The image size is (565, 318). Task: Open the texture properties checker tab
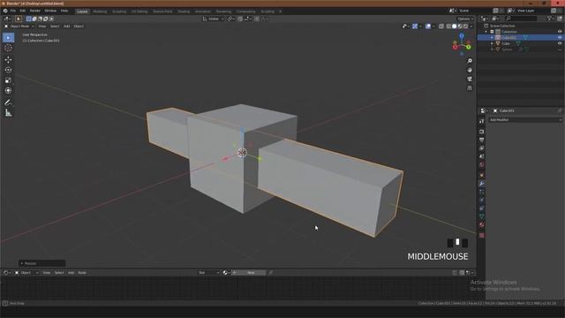(x=482, y=235)
